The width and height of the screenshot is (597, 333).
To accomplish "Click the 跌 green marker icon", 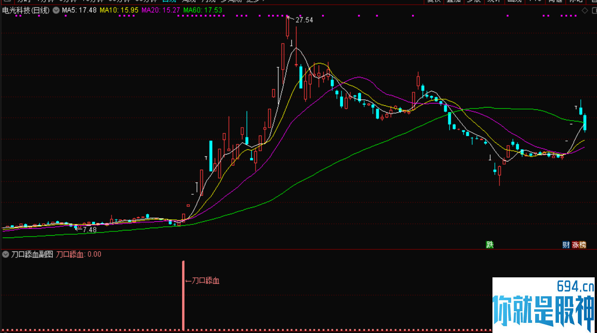I will (489, 245).
